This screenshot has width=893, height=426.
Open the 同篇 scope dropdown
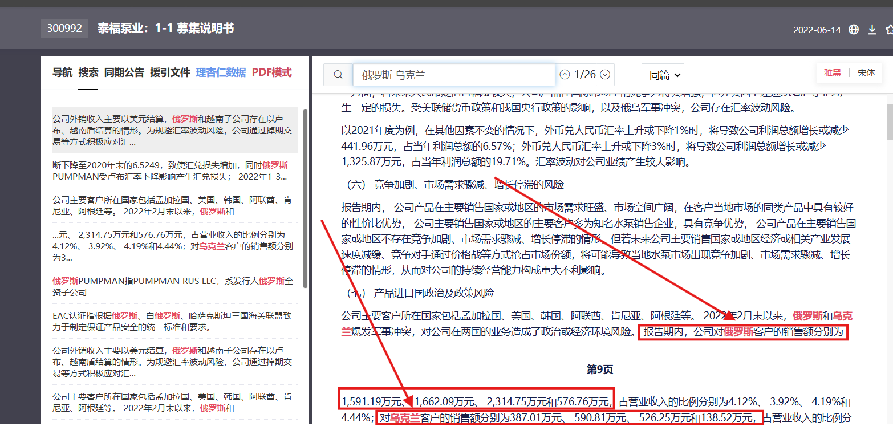663,75
